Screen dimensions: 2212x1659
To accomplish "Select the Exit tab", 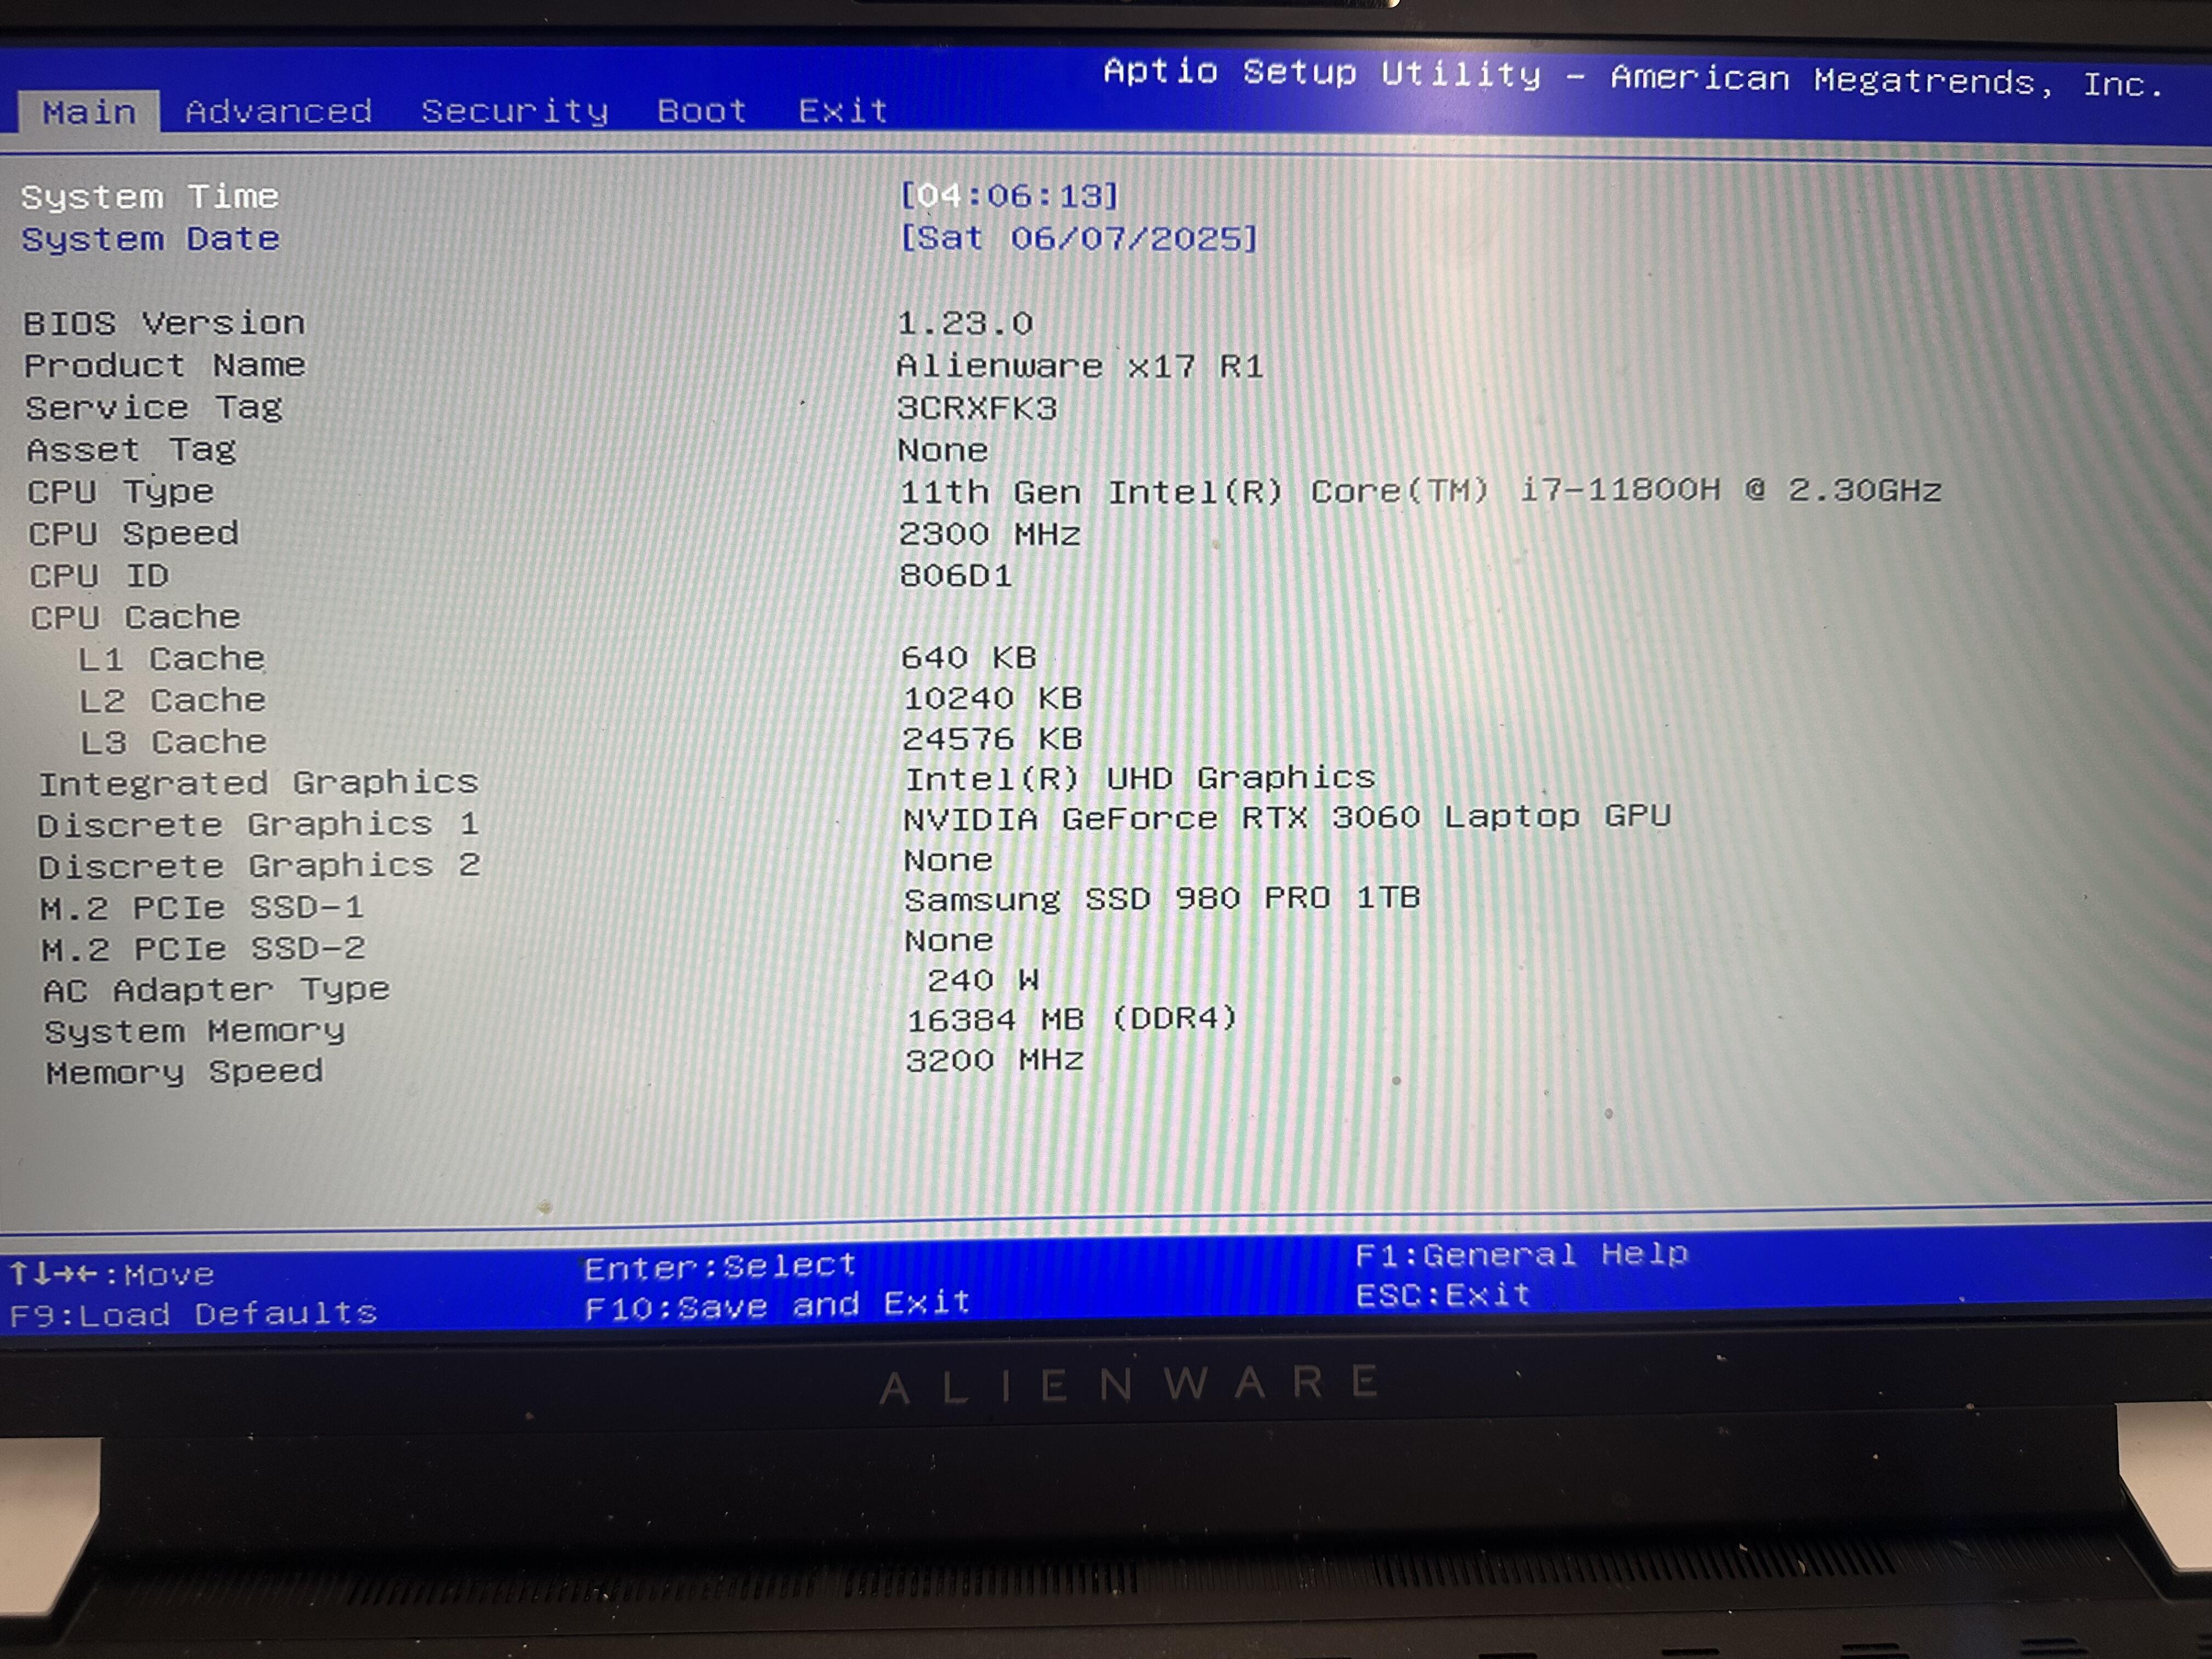I will click(x=843, y=110).
